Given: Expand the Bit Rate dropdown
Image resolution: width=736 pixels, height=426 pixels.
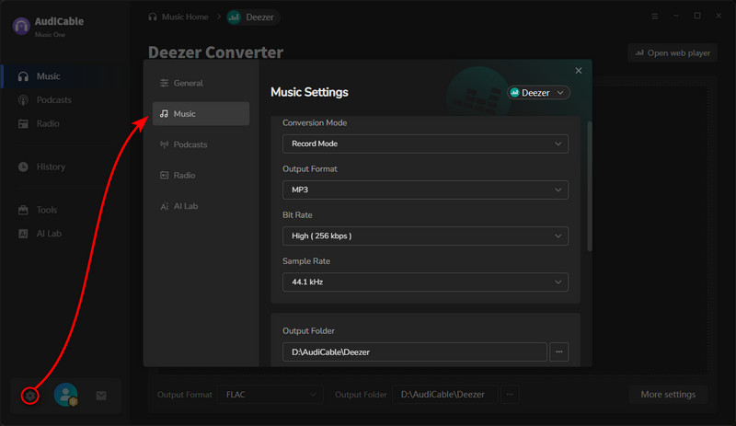Looking at the screenshot, I should tap(425, 236).
